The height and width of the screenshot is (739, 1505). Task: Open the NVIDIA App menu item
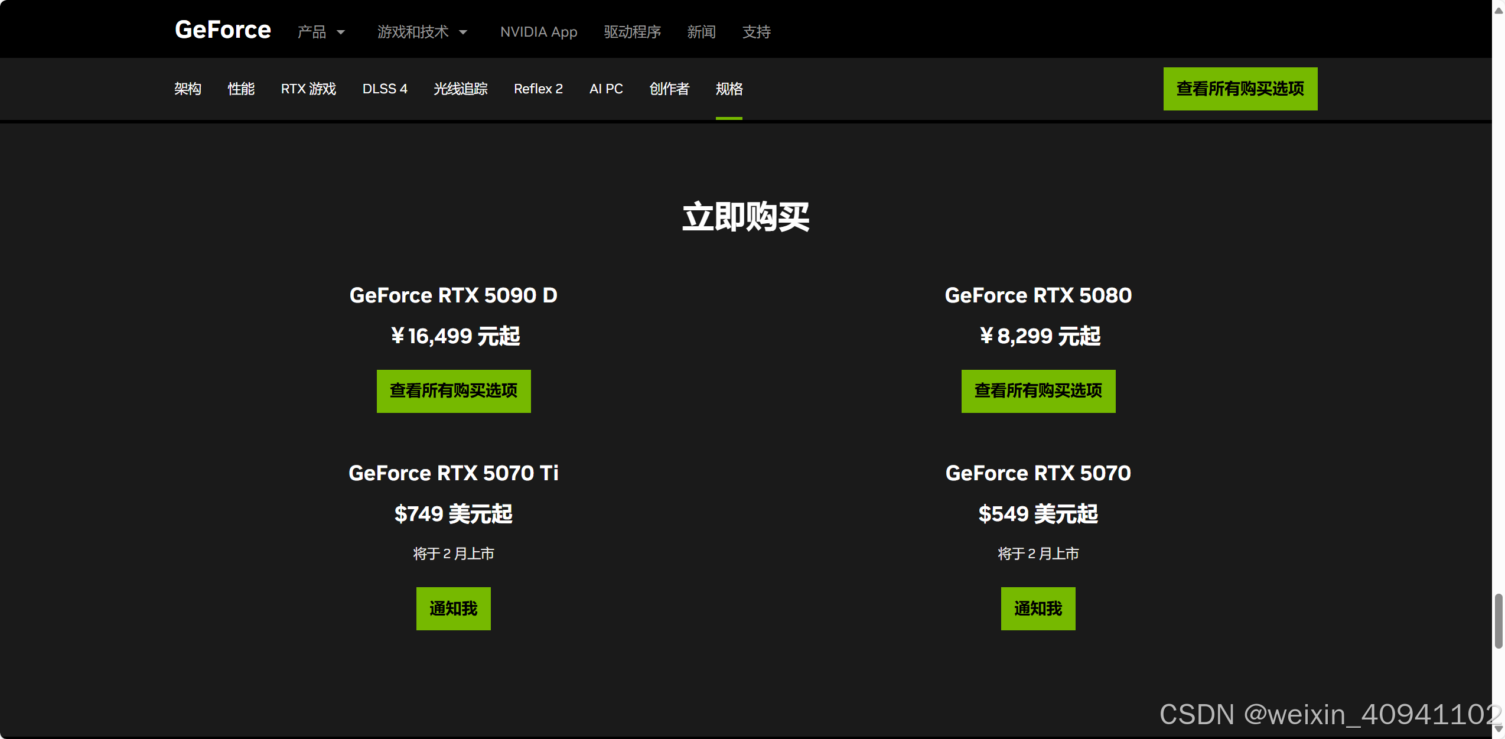pos(538,32)
